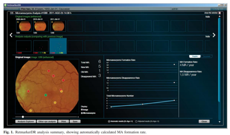Open the Analysis Explorer
This screenshot has width=230, height=135.
(26, 121)
